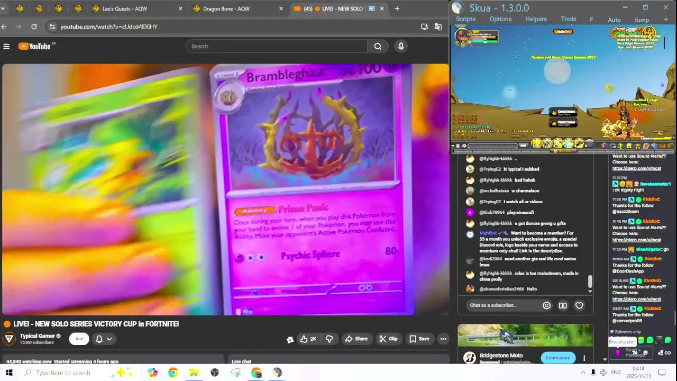The height and width of the screenshot is (381, 677).
Task: Open the Helpers menu in Skua
Action: [x=536, y=19]
